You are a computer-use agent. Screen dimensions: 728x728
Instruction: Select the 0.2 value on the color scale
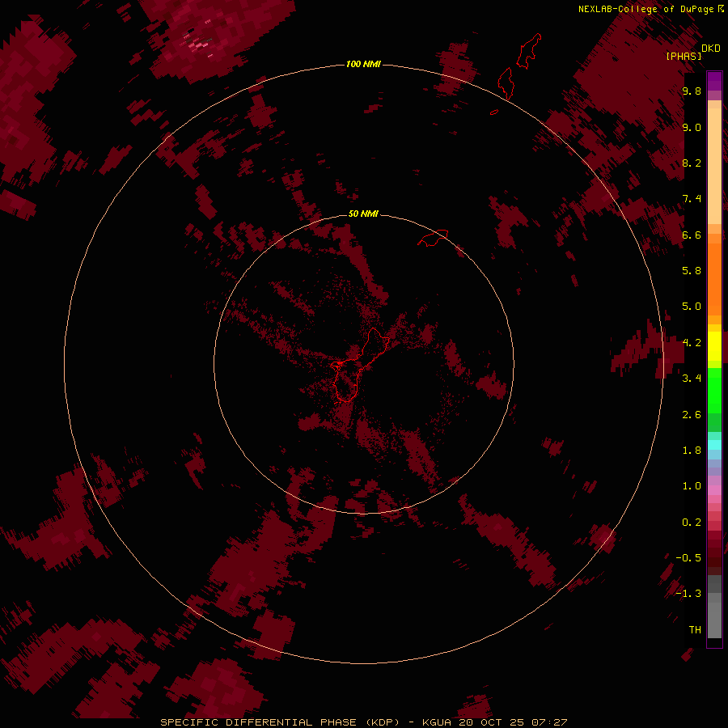pyautogui.click(x=692, y=523)
